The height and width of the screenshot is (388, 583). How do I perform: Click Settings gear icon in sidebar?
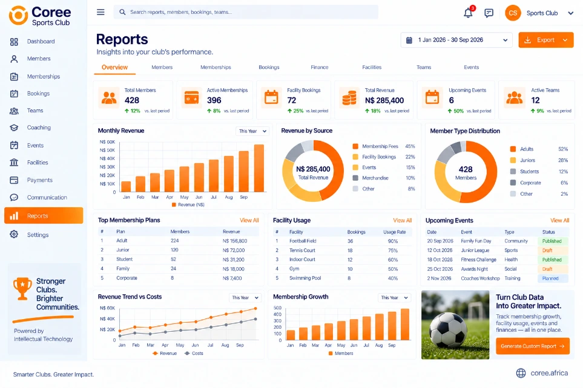click(x=14, y=234)
